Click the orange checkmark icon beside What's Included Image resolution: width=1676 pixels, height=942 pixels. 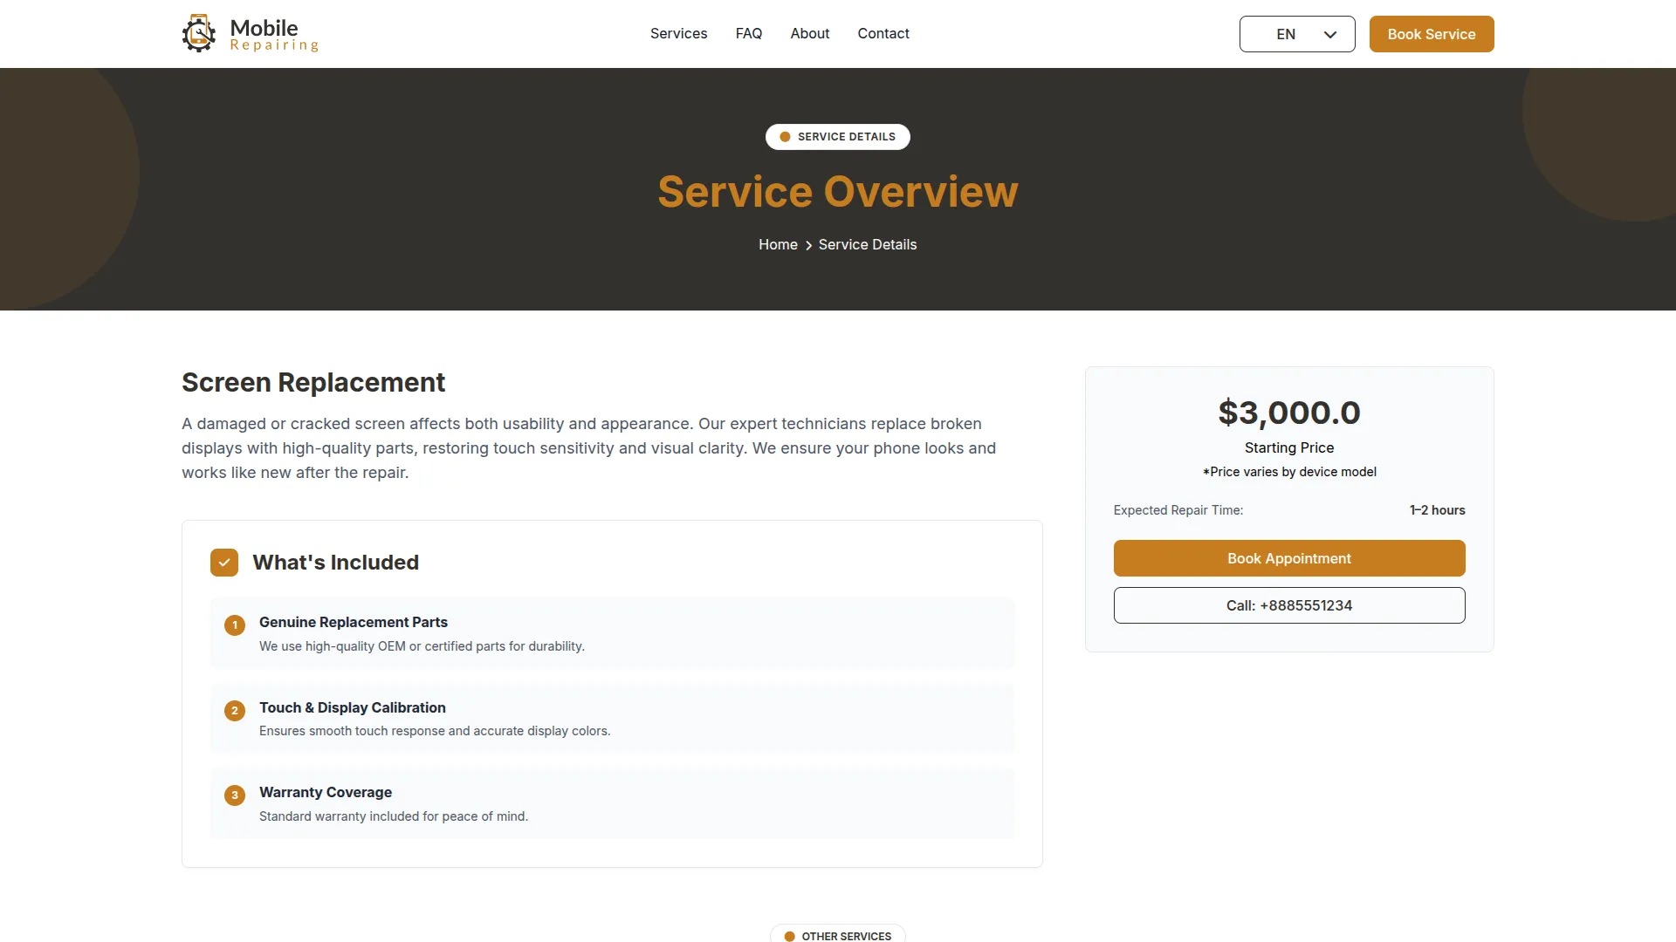(x=224, y=563)
